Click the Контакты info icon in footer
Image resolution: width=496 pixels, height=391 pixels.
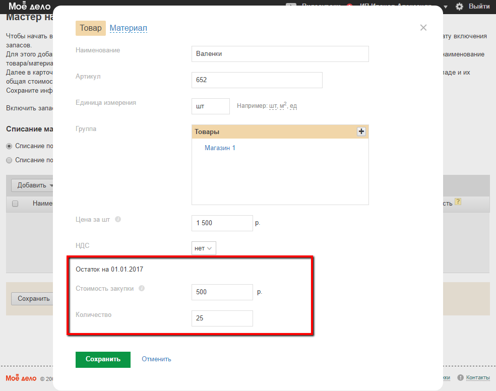(x=461, y=377)
